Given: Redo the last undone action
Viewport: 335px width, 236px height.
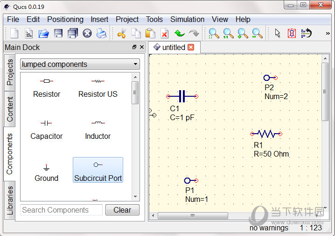Looking at the screenshot, I should [194, 33].
